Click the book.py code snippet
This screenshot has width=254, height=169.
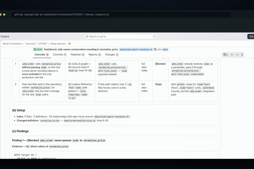pyautogui.click(x=73, y=70)
